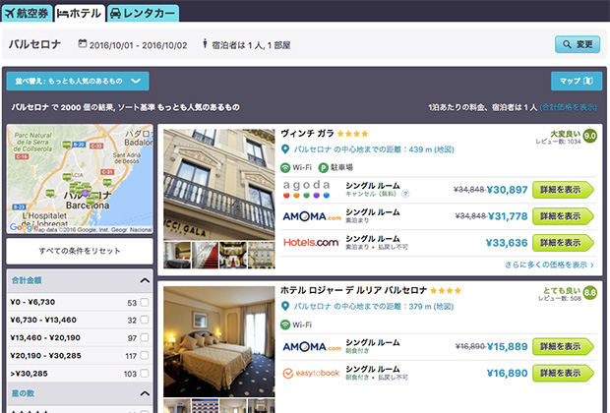This screenshot has height=413, width=610.
Task: Check the ¥0 - ¥6,730 price filter
Action: point(145,302)
